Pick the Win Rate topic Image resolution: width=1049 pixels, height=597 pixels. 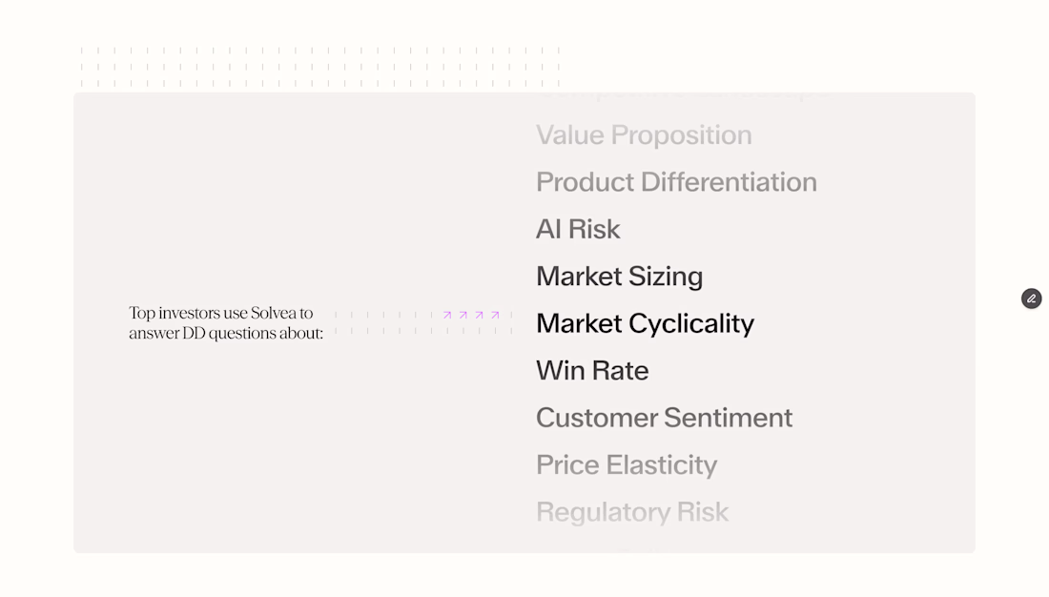click(x=592, y=371)
